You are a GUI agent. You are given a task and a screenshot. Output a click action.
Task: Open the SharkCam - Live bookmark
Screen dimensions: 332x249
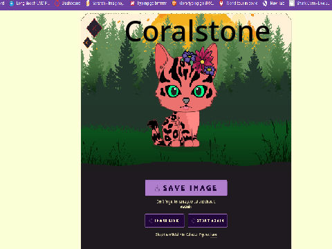[309, 3]
